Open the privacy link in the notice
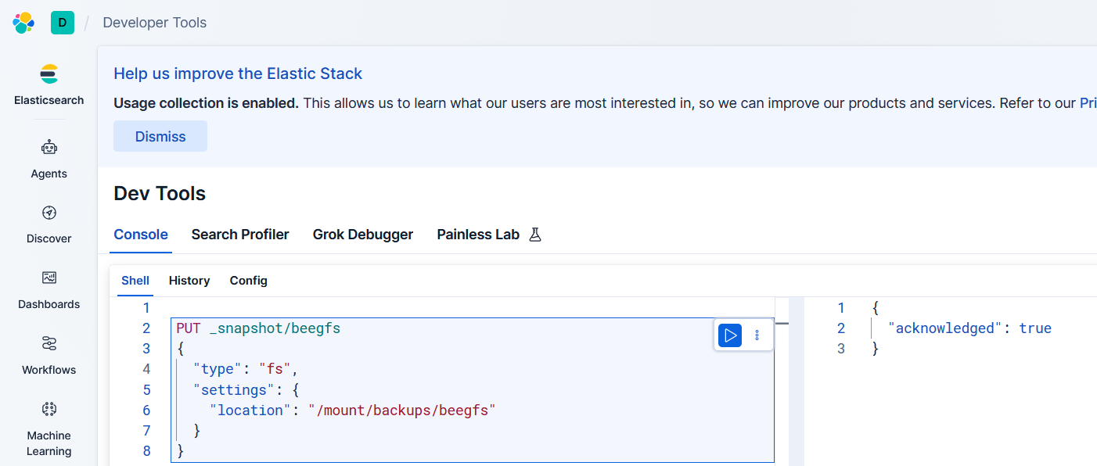The image size is (1097, 466). coord(1088,103)
